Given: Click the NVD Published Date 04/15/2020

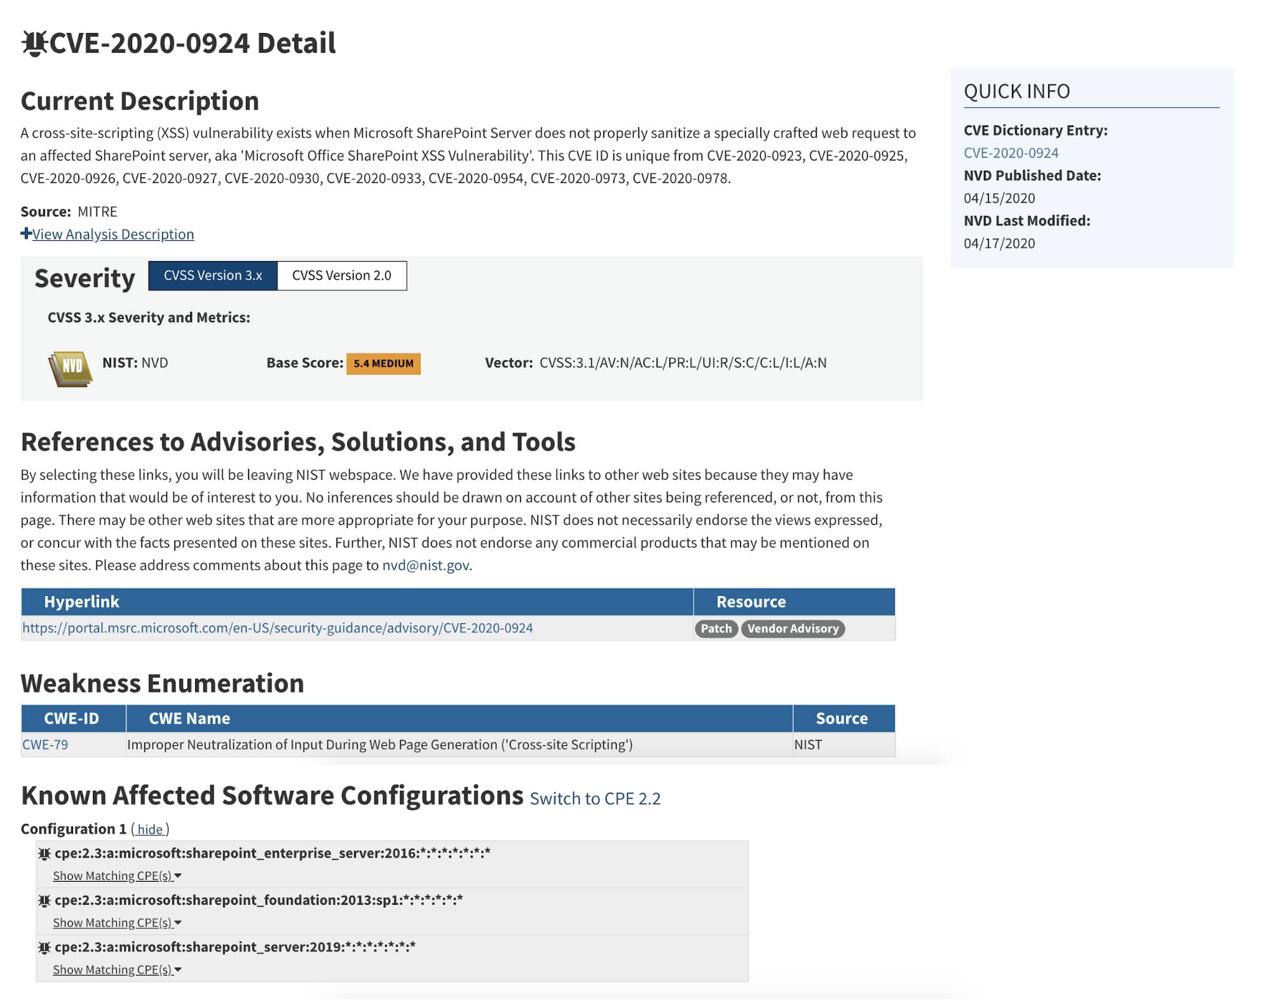Looking at the screenshot, I should (x=999, y=198).
